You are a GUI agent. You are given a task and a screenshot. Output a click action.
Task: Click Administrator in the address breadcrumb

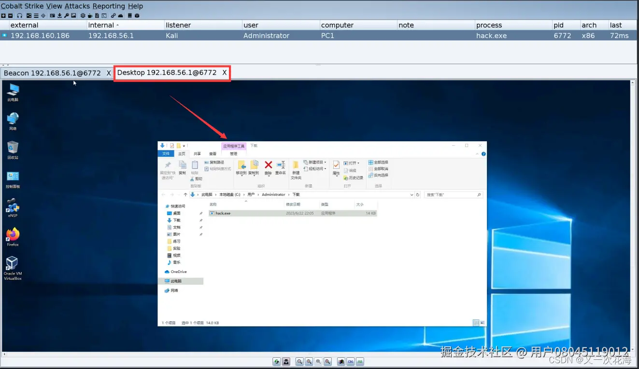pos(273,194)
